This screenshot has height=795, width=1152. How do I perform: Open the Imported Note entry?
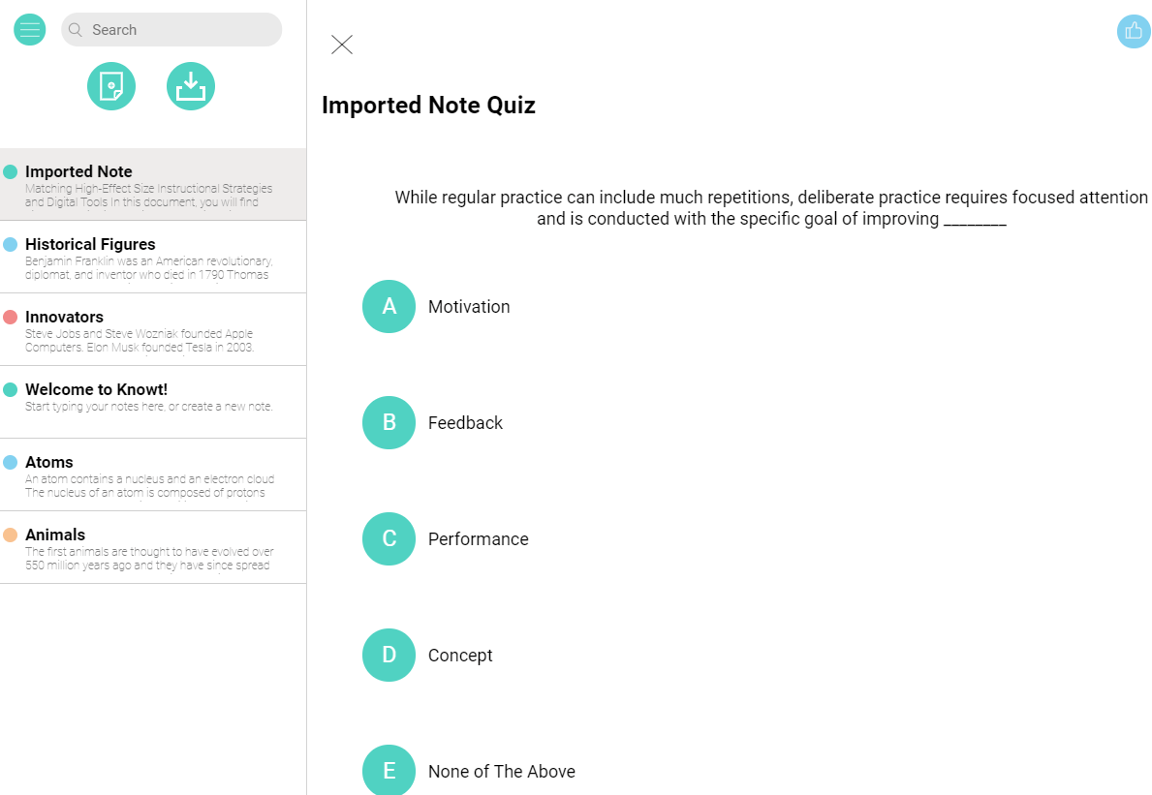point(155,185)
